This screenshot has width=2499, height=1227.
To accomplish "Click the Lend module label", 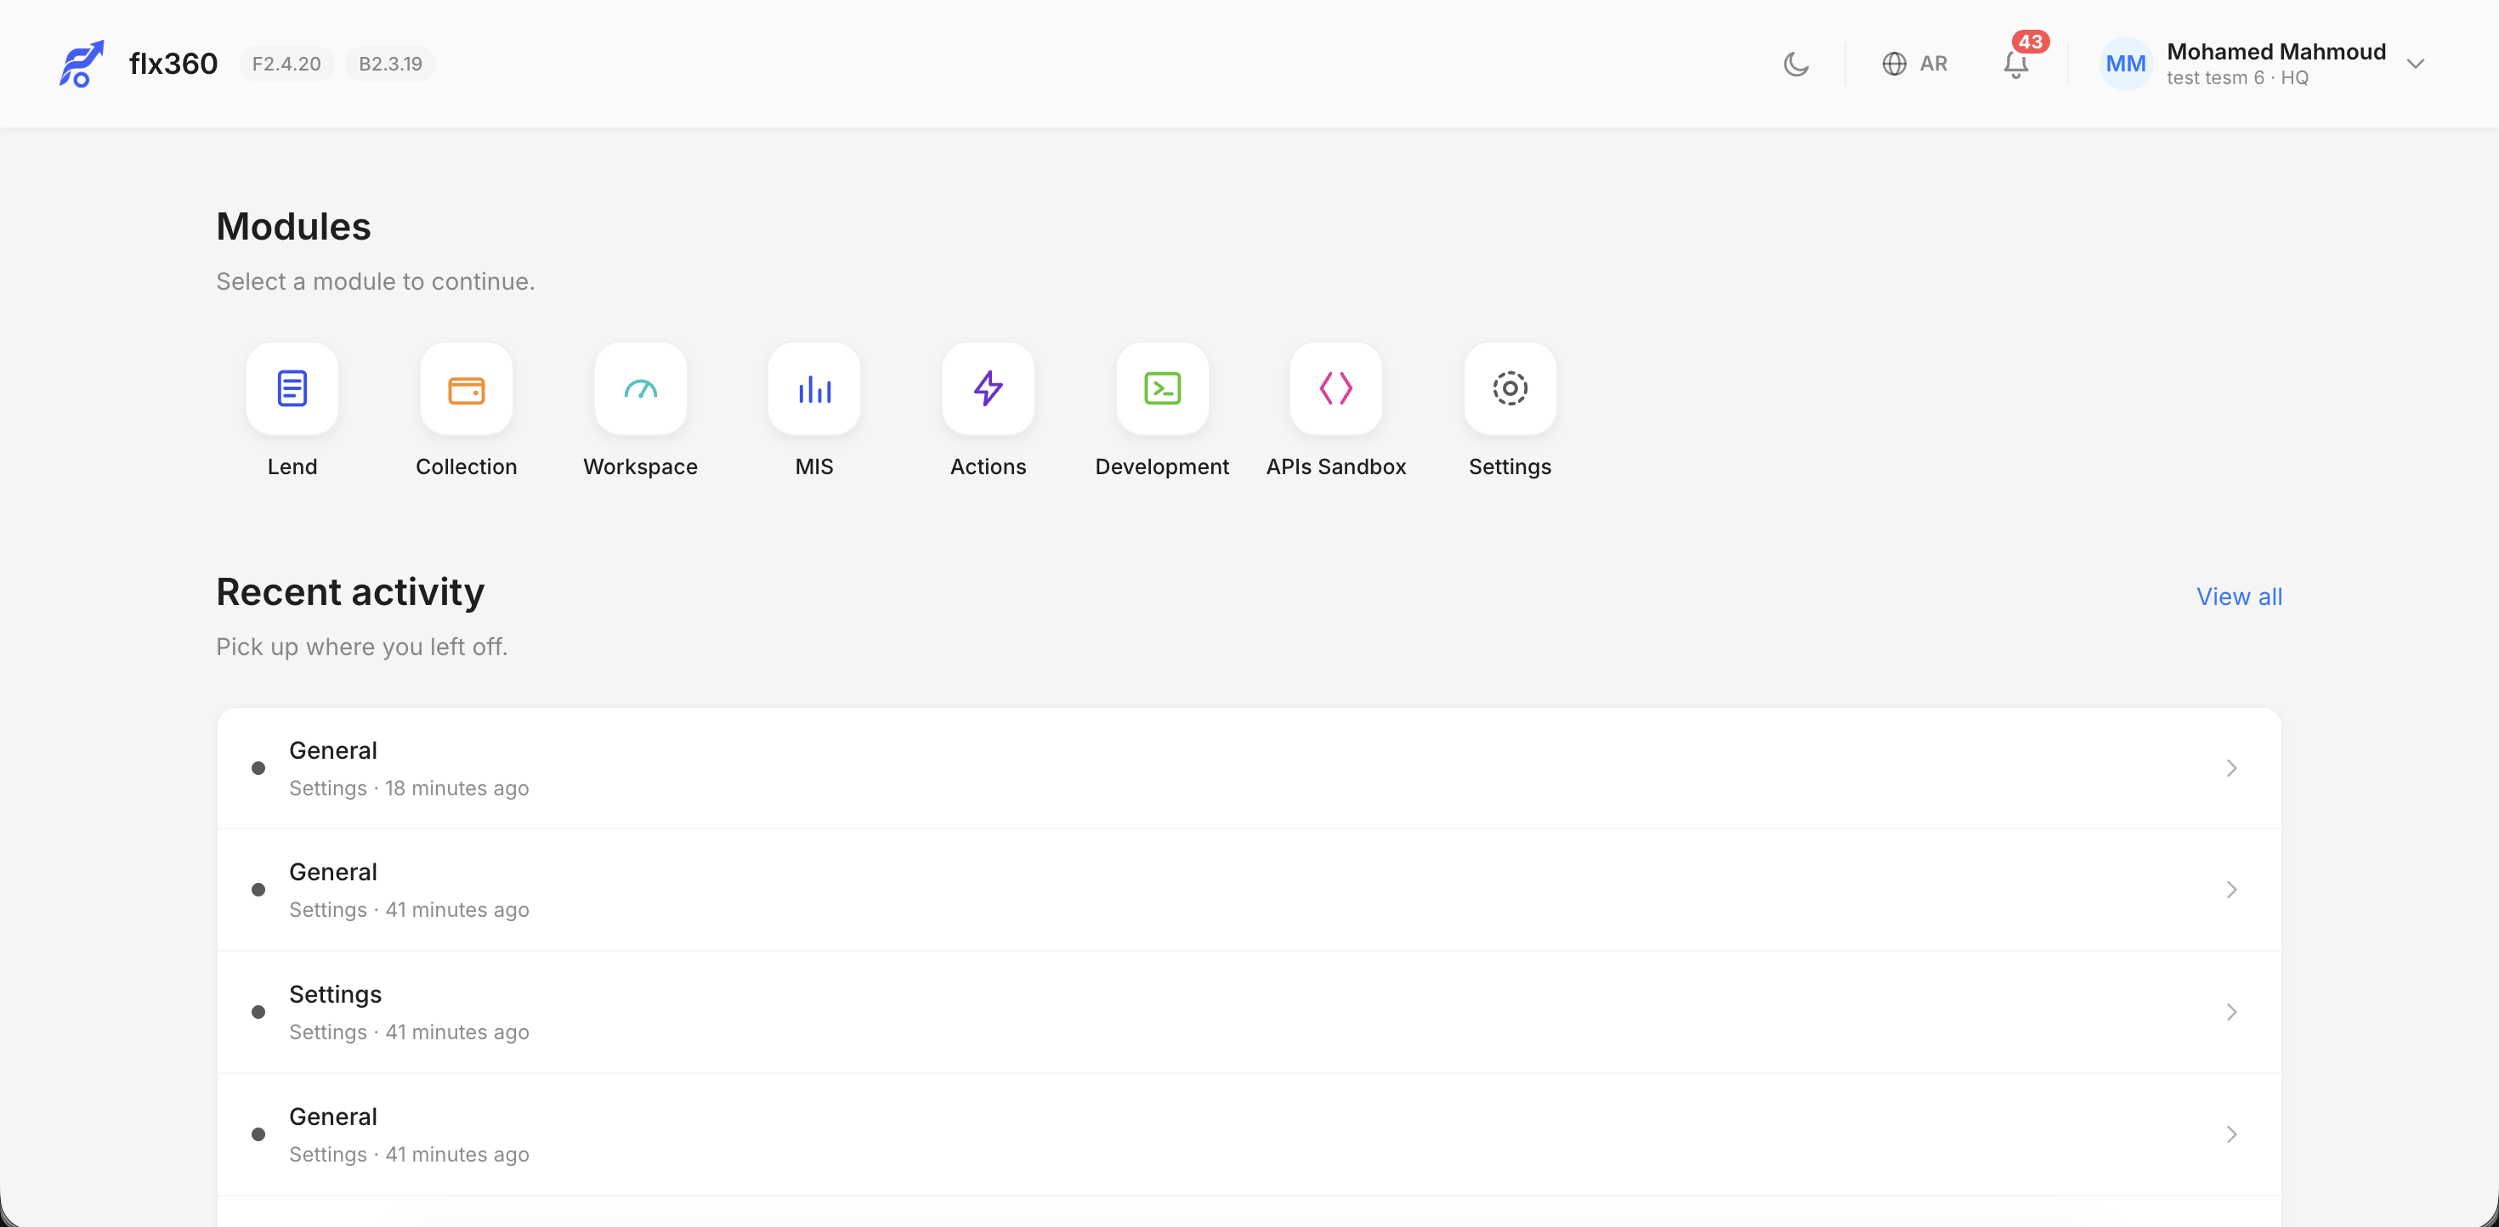I will click(292, 466).
